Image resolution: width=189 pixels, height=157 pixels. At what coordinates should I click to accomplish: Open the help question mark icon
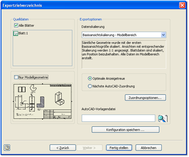click(7, 148)
